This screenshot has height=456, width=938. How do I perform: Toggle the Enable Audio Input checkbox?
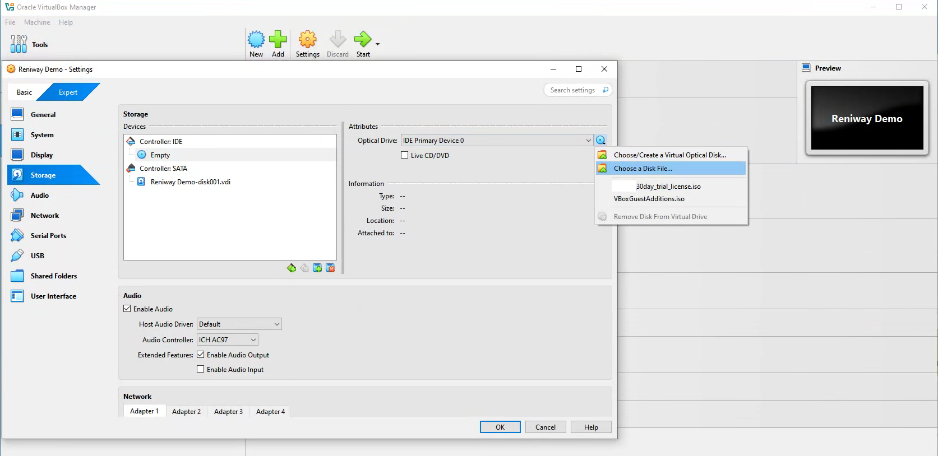[200, 369]
